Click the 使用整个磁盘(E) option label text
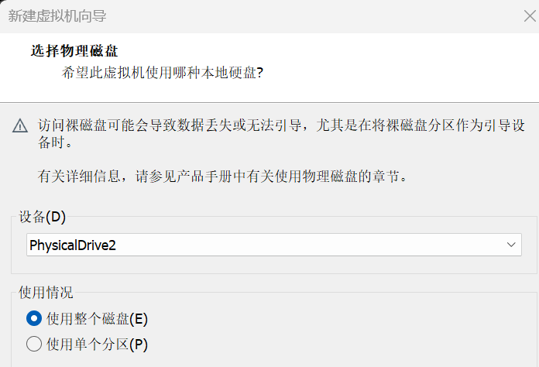The image size is (539, 367). [x=97, y=318]
